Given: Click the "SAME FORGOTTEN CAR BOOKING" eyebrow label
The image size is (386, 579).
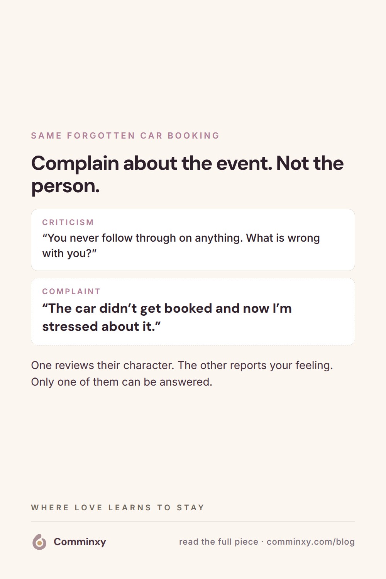Looking at the screenshot, I should click(x=125, y=135).
